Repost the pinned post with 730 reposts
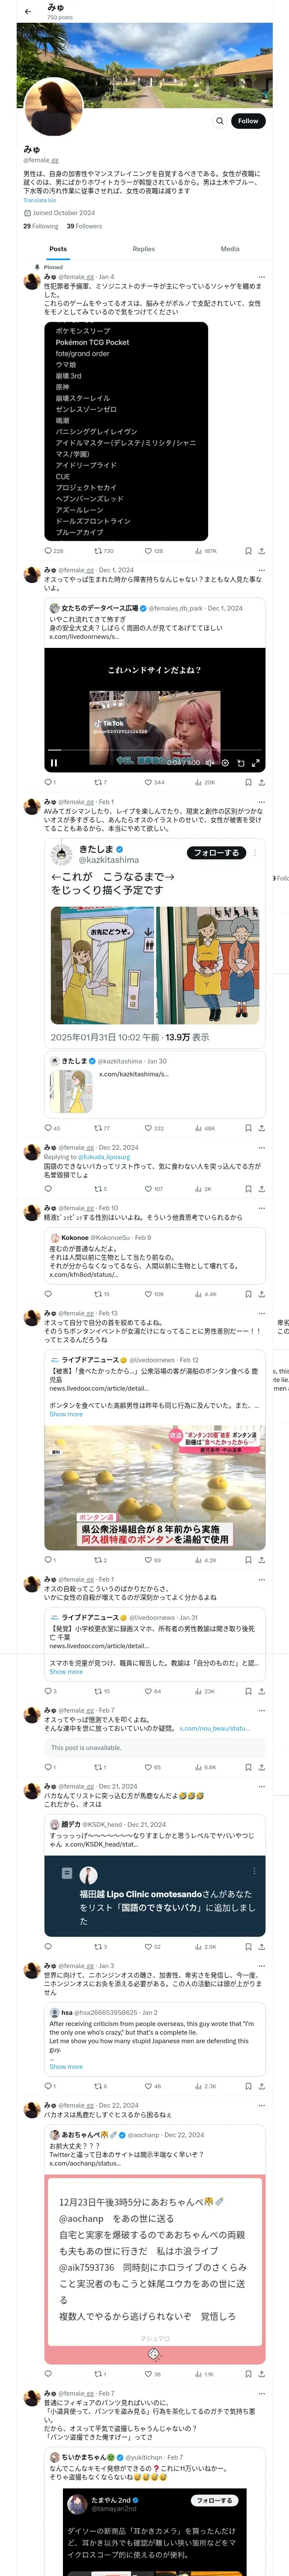The height and width of the screenshot is (2576, 289). (x=104, y=551)
